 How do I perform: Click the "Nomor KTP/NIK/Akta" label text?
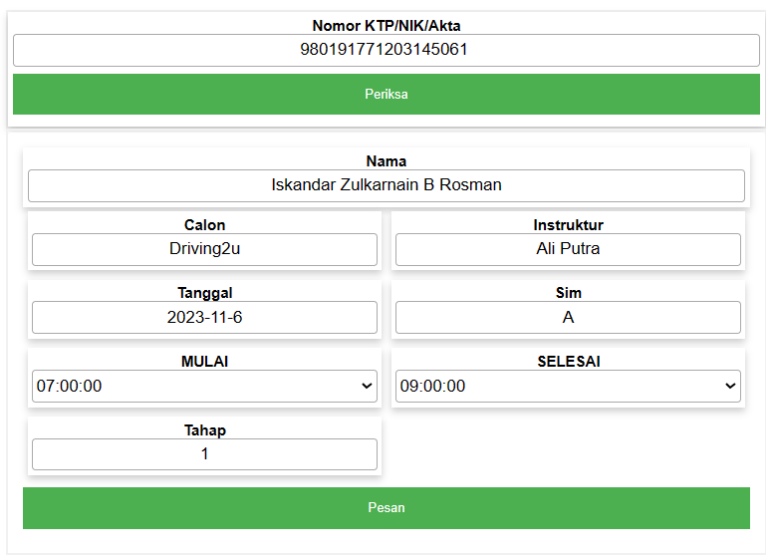(x=386, y=26)
